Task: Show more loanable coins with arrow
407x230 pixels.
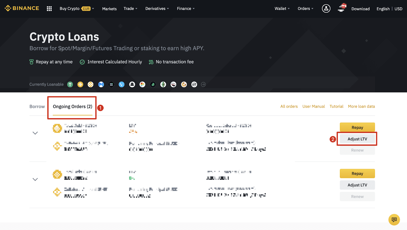Action: (x=203, y=84)
